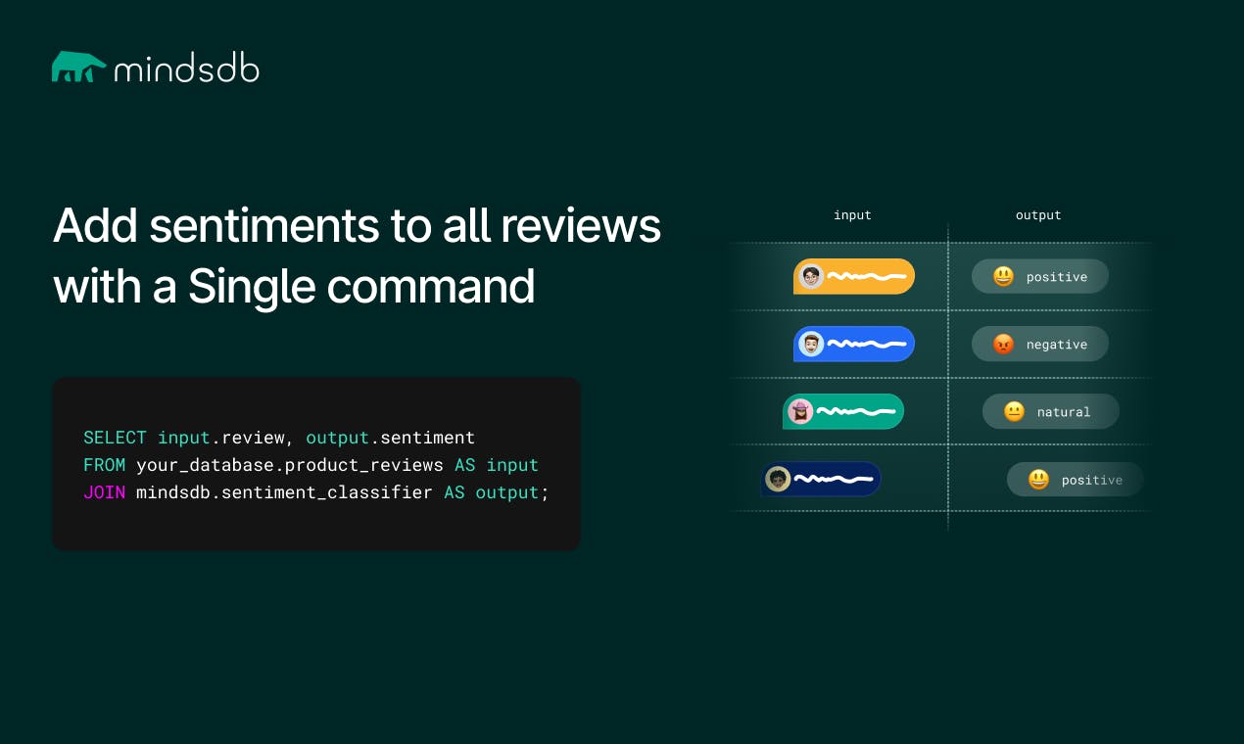This screenshot has height=744, width=1244.
Task: Click the heading 'Add sentiments to all reviews'
Action: coord(357,226)
